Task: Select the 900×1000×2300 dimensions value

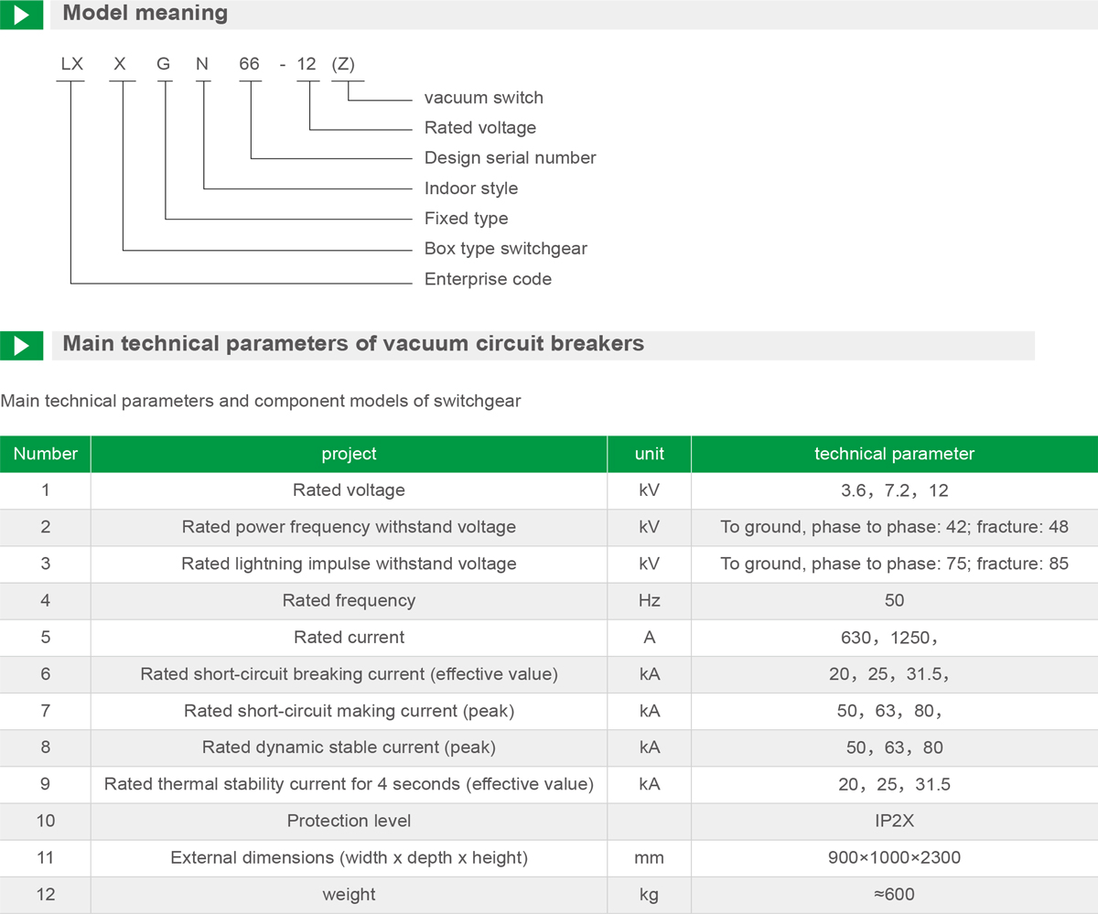Action: [x=894, y=858]
